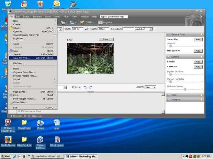Expand the Import submenu

33,79
